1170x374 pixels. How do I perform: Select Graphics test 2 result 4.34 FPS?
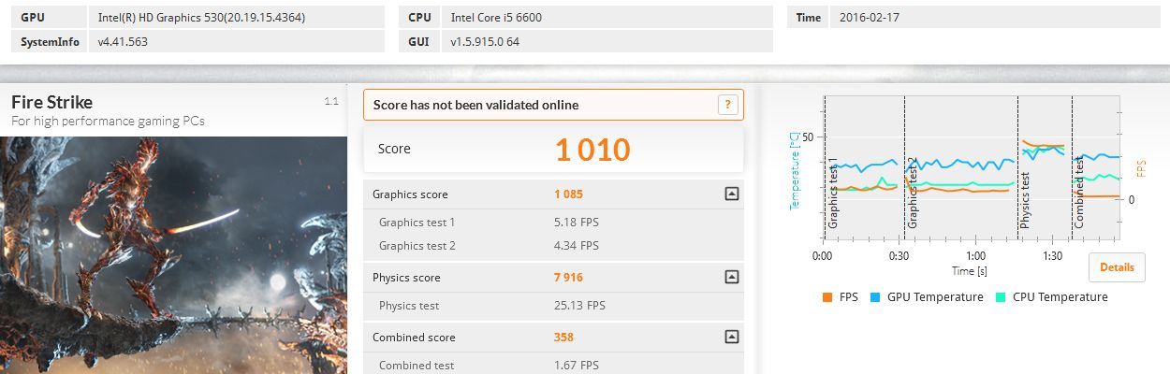577,246
